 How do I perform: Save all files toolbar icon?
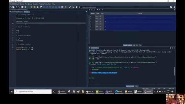pyautogui.click(x=19, y=7)
